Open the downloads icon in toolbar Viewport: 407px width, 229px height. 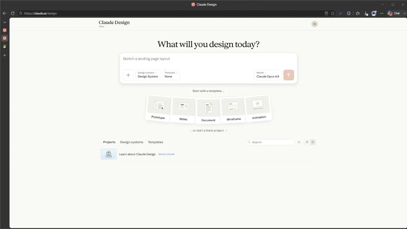click(x=366, y=13)
